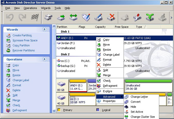Sort by the Capacity column header
This screenshot has width=174, height=119.
pos(104,27)
